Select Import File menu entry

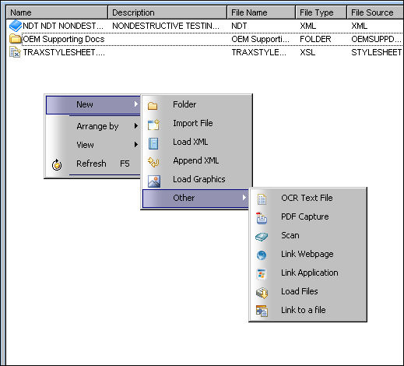coord(196,124)
